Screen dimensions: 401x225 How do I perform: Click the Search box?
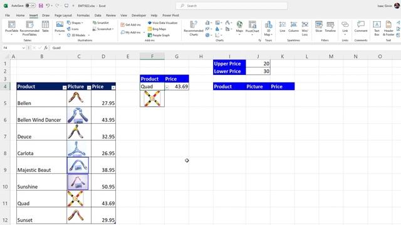(232, 6)
